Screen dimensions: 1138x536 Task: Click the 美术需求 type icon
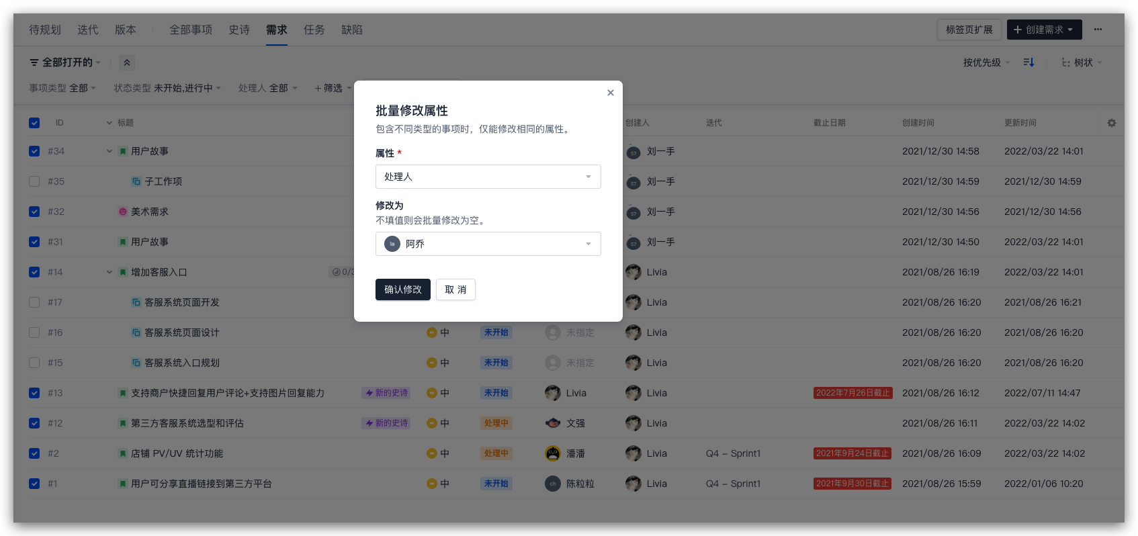pyautogui.click(x=123, y=212)
